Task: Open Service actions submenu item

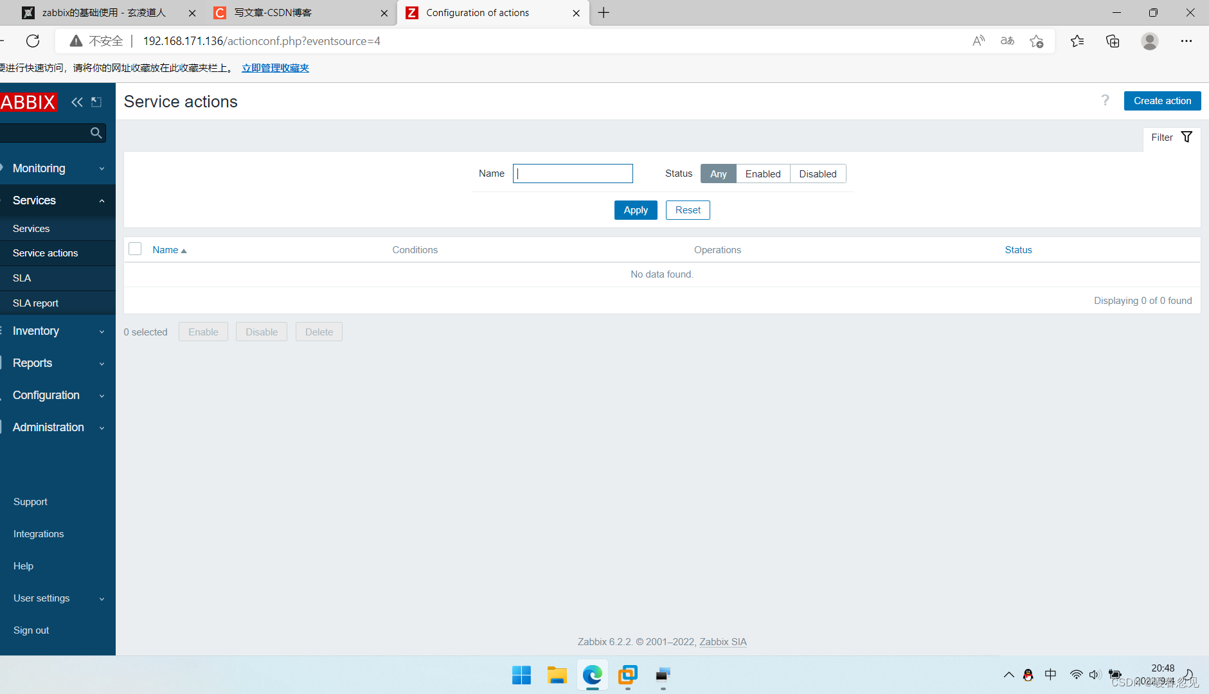Action: click(x=58, y=253)
